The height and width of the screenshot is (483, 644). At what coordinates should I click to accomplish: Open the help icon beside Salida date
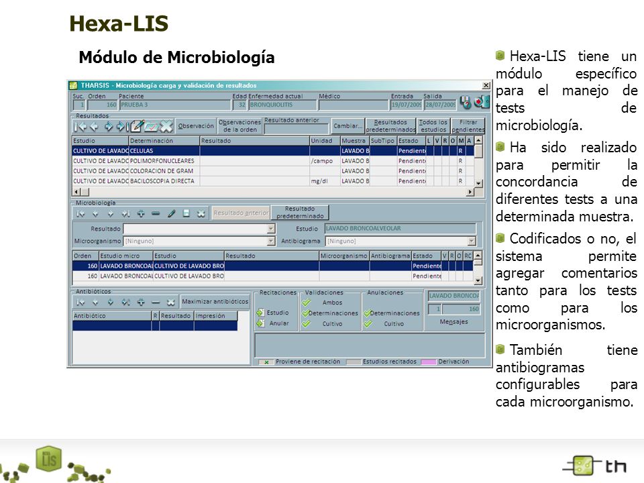pos(466,102)
